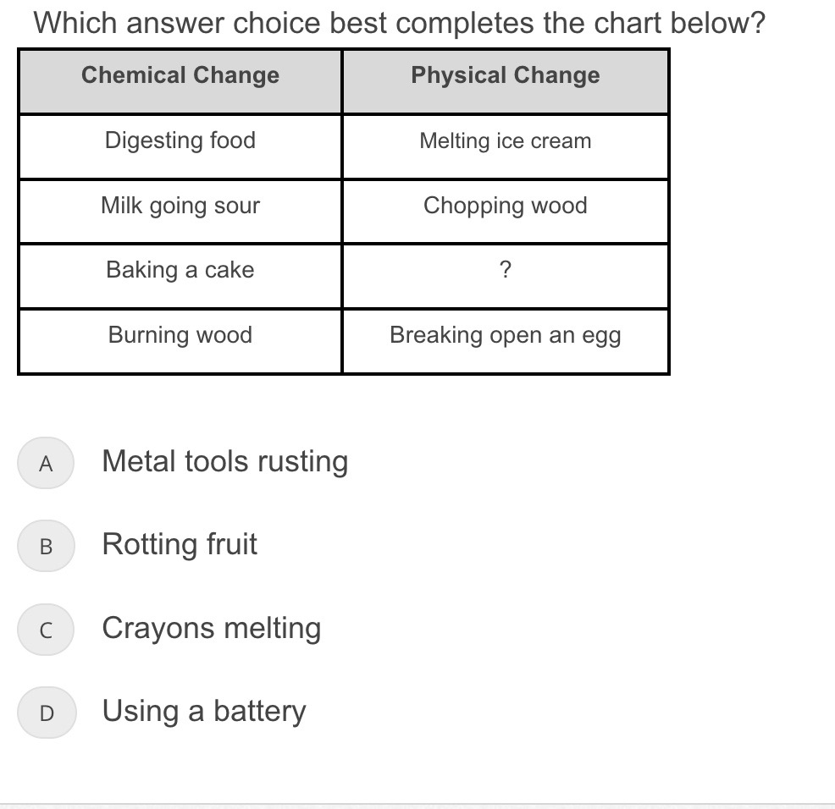Click the 'Physical Change' column header
This screenshot has width=835, height=809.
click(506, 81)
